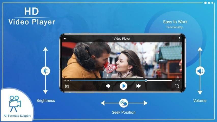
Task: Click the three white dots at top-right corner
Action: tap(209, 3)
